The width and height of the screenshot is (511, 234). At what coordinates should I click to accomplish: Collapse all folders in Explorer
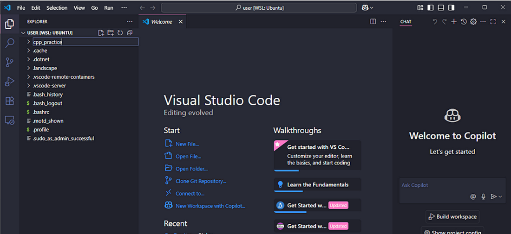[130, 33]
